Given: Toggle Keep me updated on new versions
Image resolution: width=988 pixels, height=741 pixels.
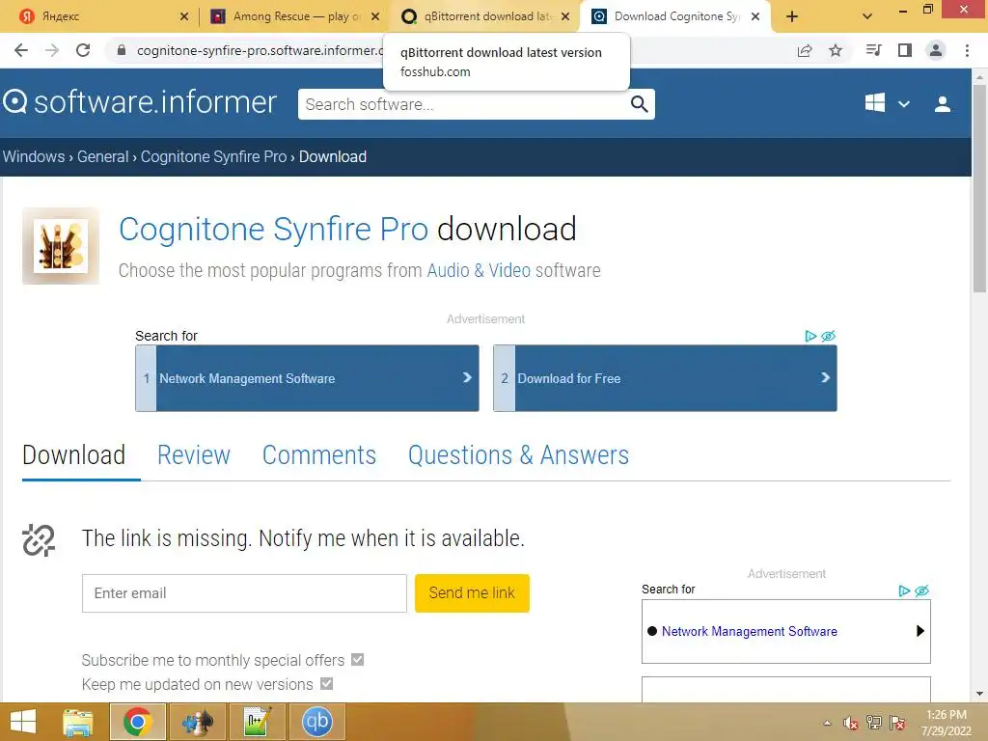Looking at the screenshot, I should click(x=326, y=683).
